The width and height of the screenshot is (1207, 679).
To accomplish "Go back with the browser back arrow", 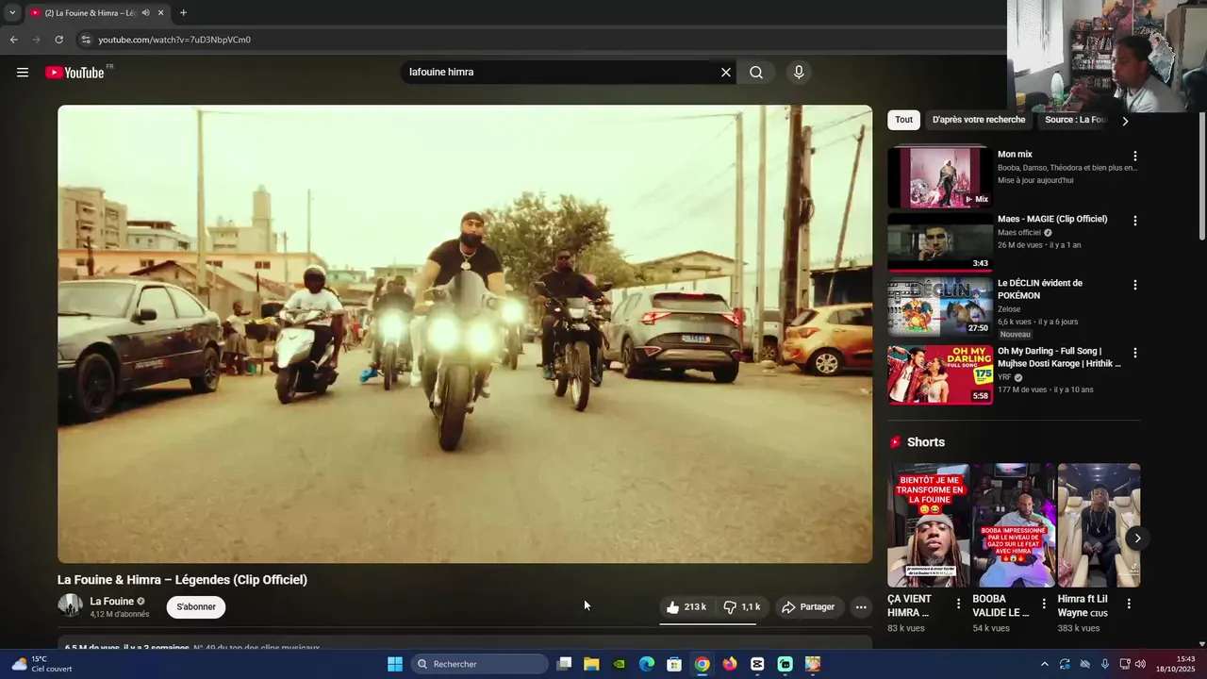I will click(x=13, y=40).
